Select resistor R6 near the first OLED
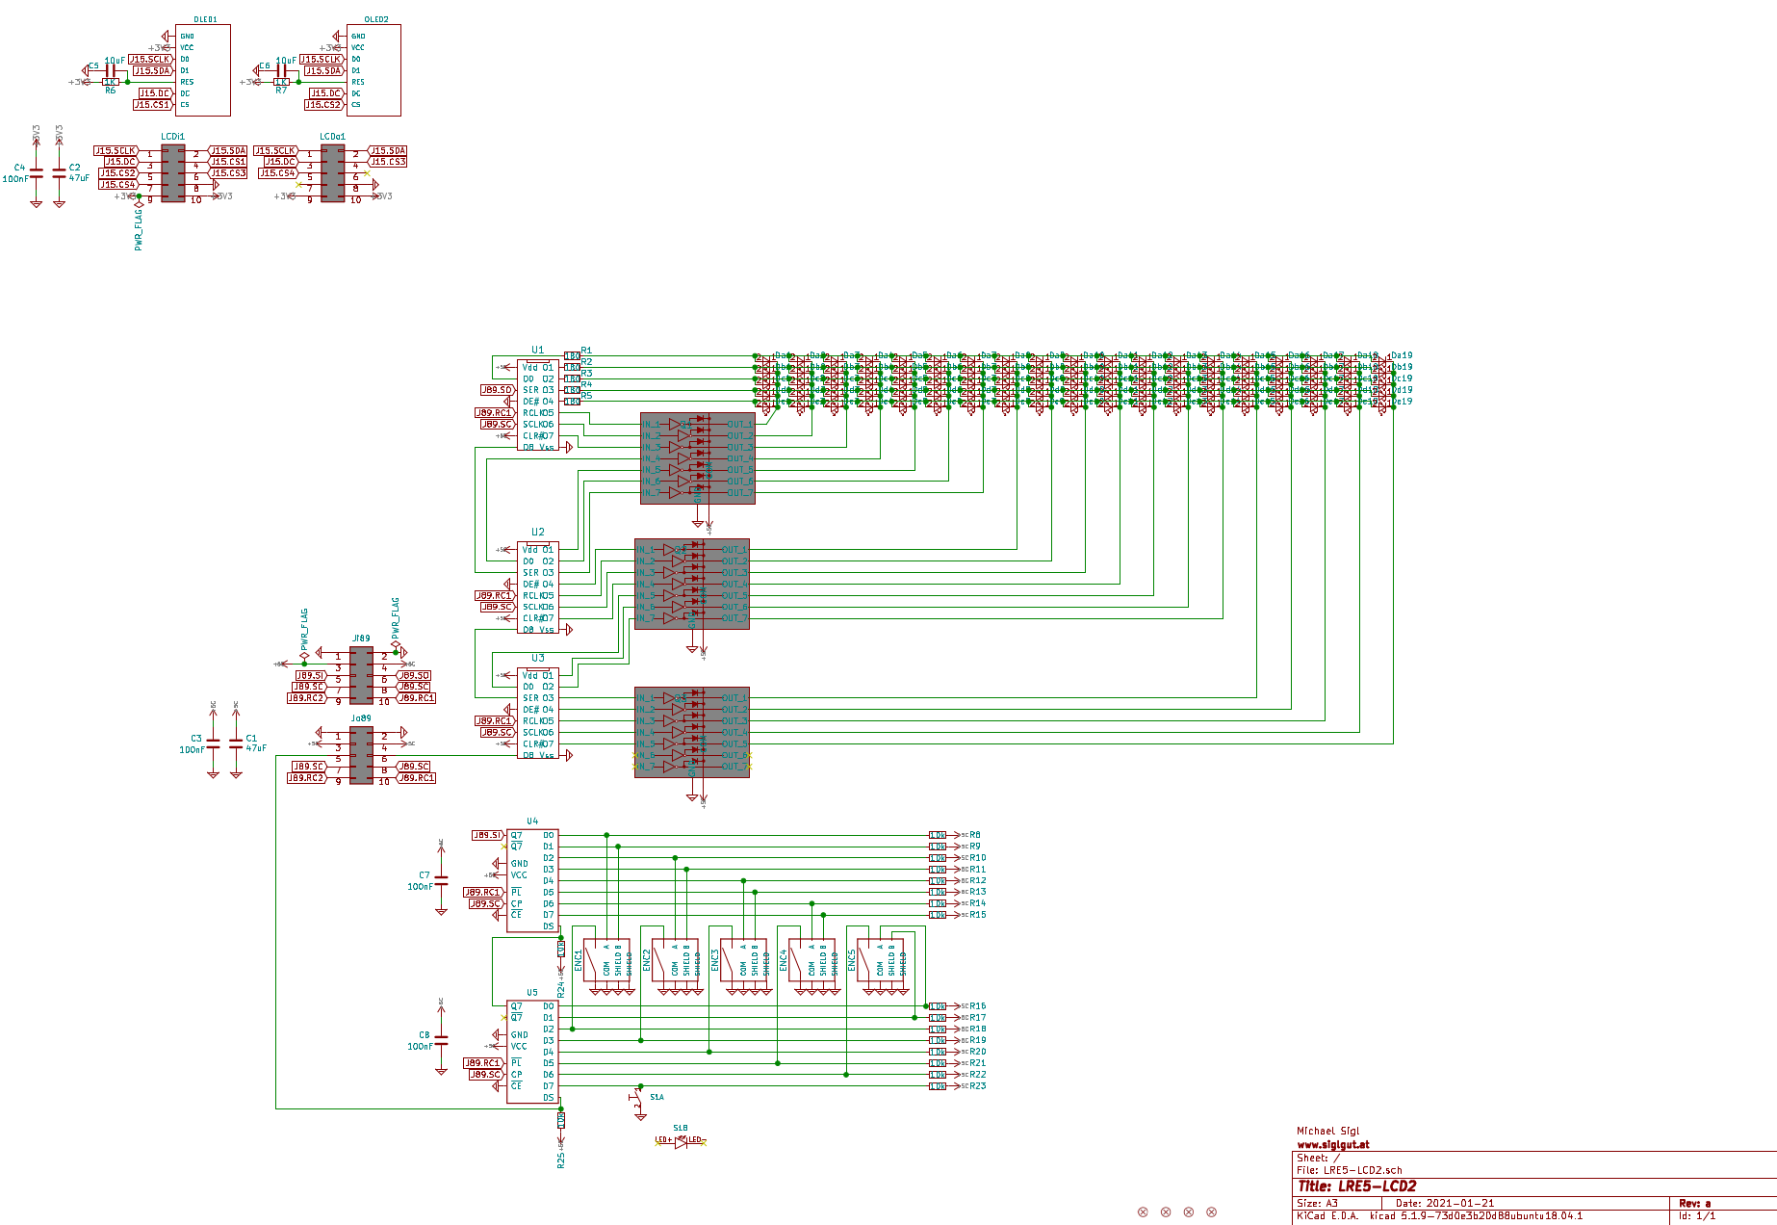 coord(111,83)
